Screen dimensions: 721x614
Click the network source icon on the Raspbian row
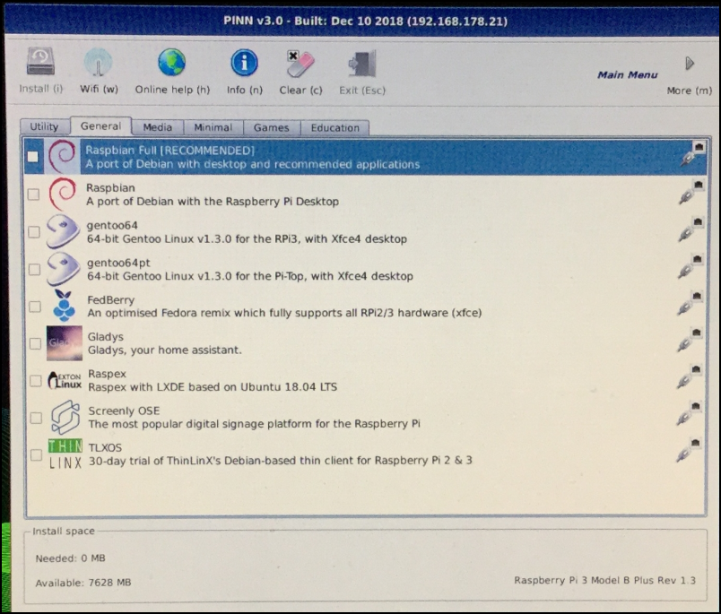coord(692,192)
